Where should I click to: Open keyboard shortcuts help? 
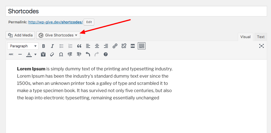106,54
